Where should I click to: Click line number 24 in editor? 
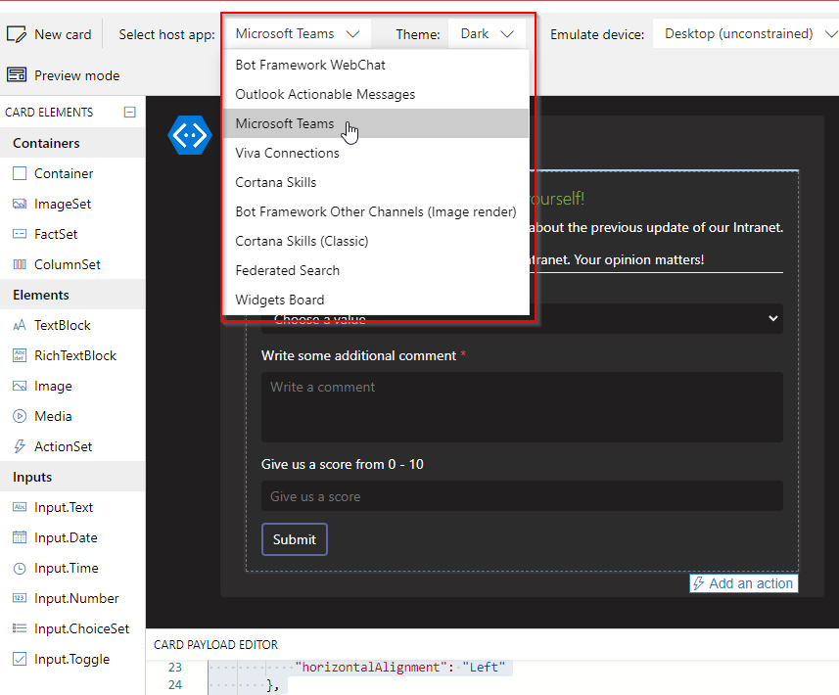point(175,685)
